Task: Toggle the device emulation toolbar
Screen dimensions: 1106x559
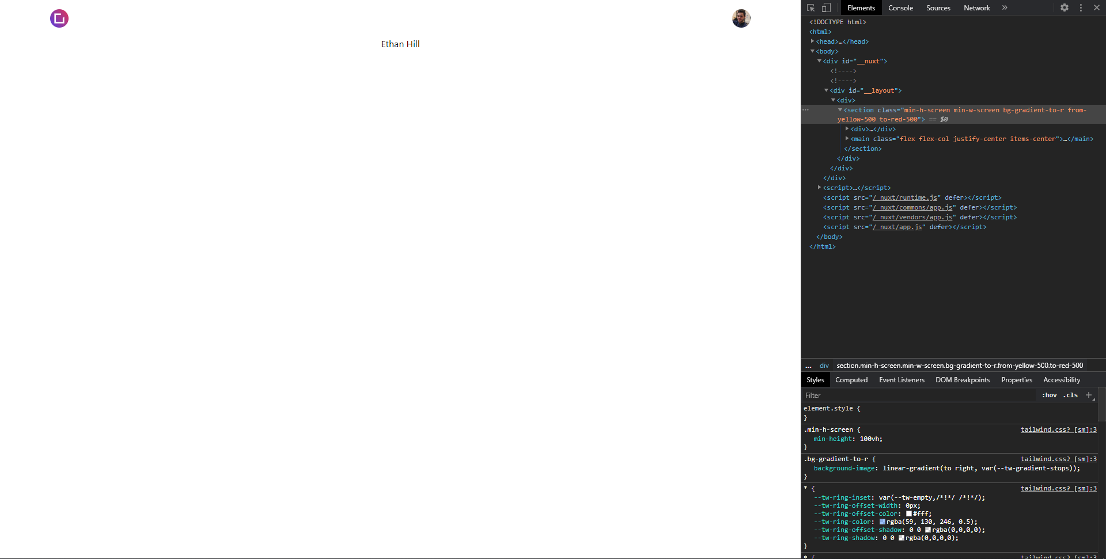Action: pyautogui.click(x=826, y=7)
